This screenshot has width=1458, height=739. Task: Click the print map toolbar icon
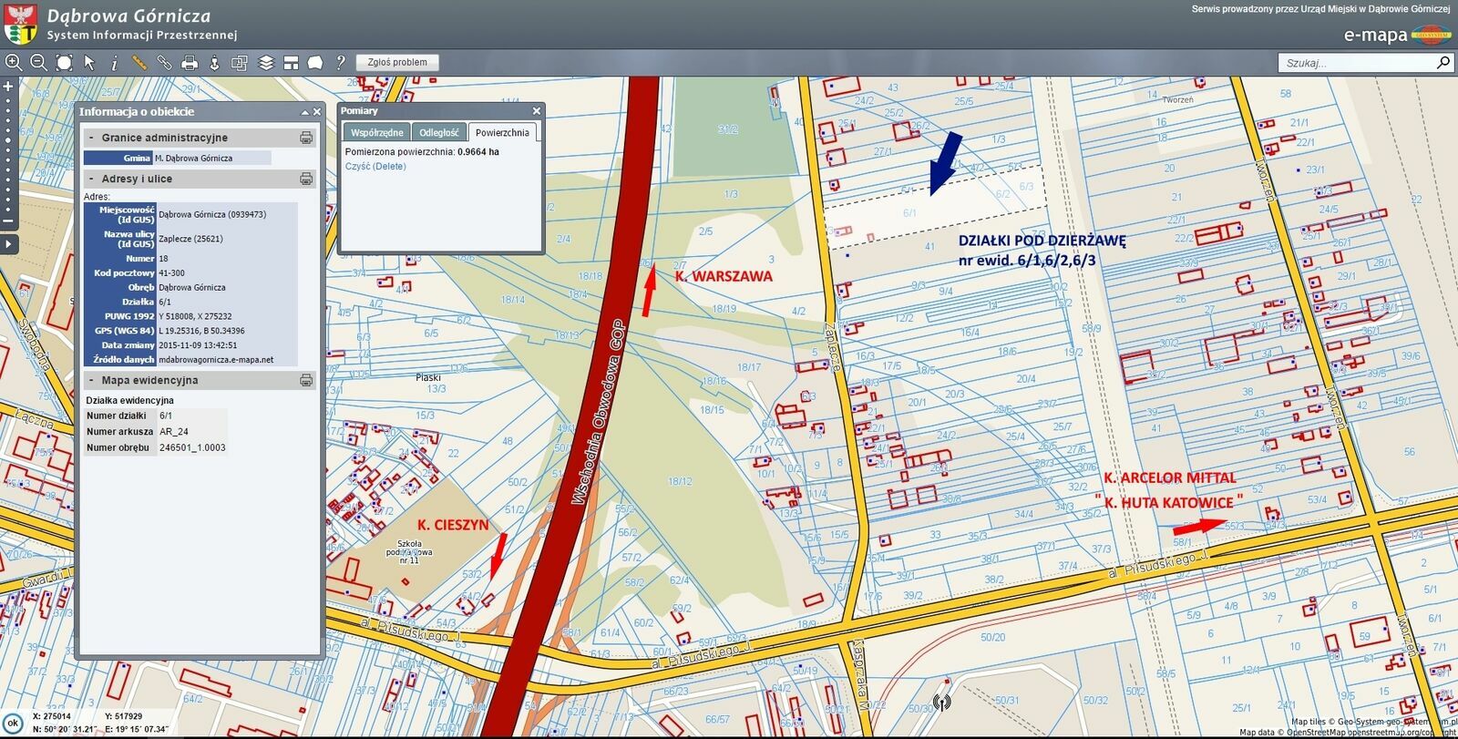coord(190,63)
